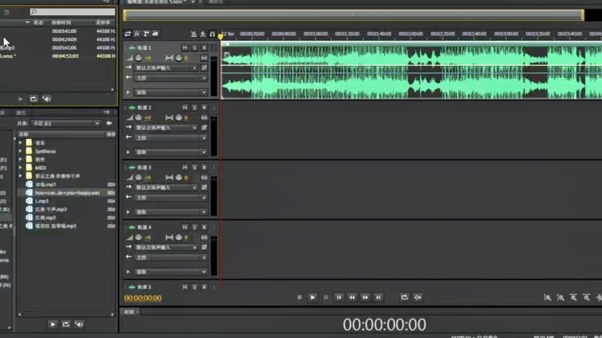Expand the Synthesia folder in the file browser
The height and width of the screenshot is (338, 602).
tap(21, 151)
